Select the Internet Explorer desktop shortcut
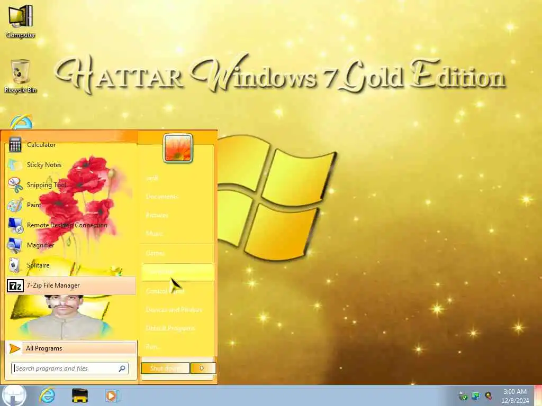The height and width of the screenshot is (406, 542). [21, 122]
